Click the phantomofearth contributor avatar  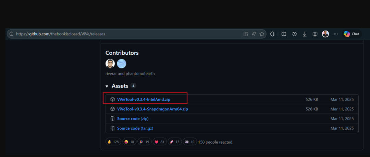click(122, 64)
